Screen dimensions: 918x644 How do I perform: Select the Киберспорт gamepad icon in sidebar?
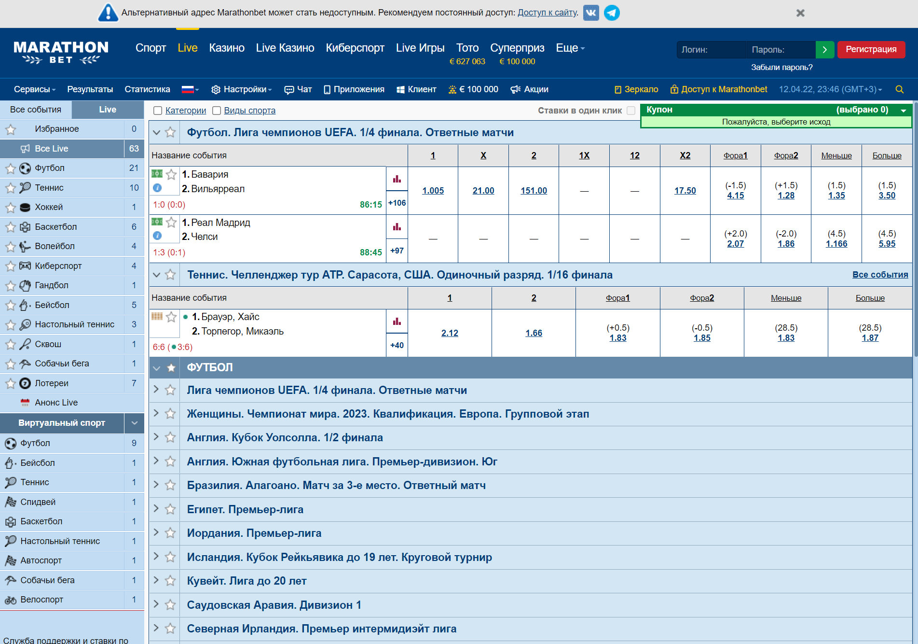[25, 266]
